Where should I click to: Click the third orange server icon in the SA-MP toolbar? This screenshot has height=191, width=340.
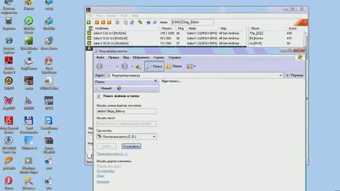pos(109,22)
